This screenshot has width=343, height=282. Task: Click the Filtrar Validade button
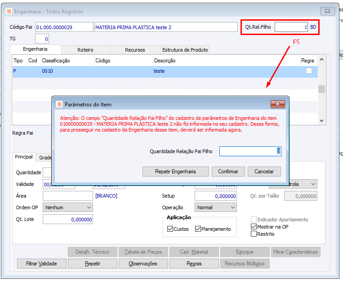click(41, 264)
